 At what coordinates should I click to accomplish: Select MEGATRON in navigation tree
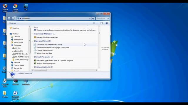pyautogui.click(x=18, y=42)
